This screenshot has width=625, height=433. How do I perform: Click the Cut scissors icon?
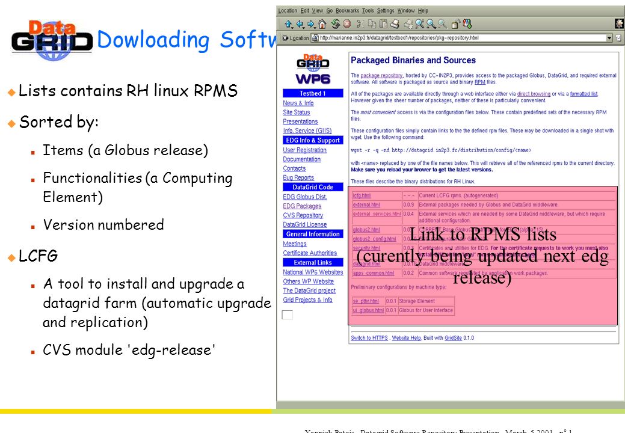360,24
